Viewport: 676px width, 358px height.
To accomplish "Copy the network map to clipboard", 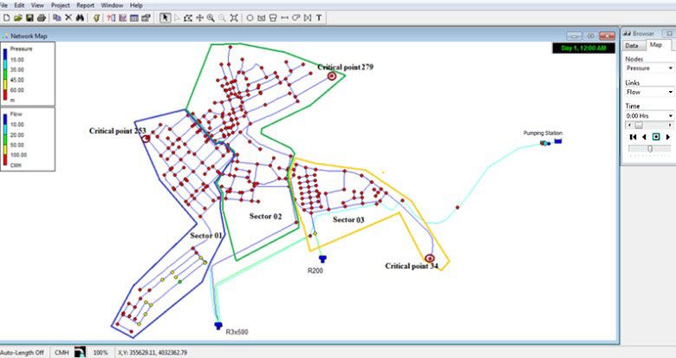I will (56, 17).
